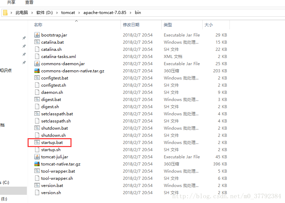The height and width of the screenshot is (203, 285).
Task: Expand the chevron after 此电脑
Action: coord(32,13)
